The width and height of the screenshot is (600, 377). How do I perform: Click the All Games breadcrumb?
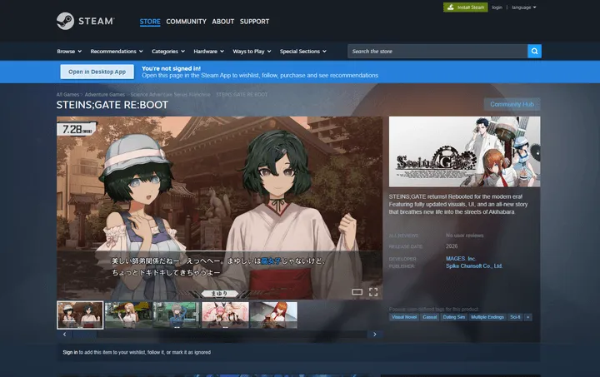(67, 94)
